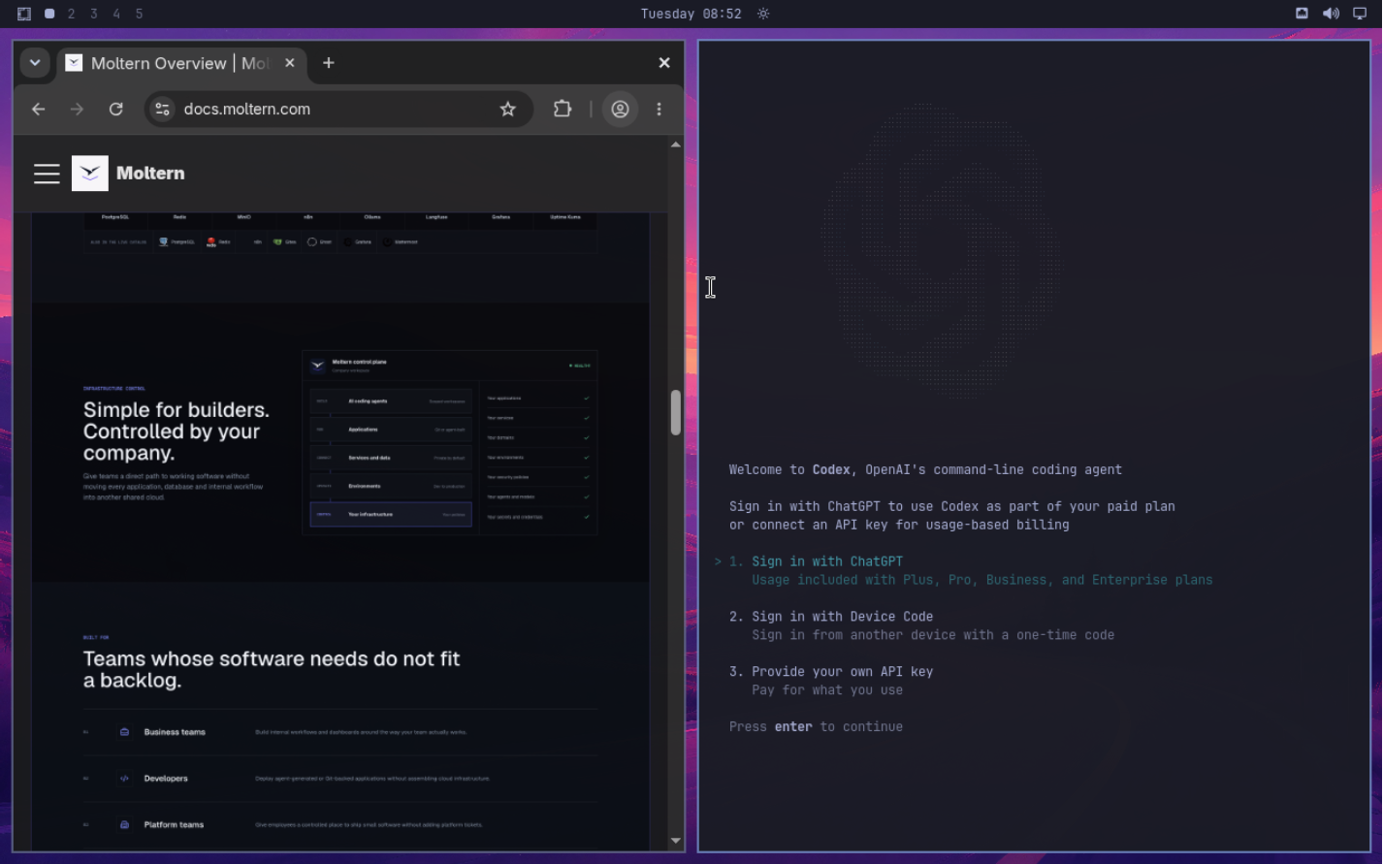View site information icon in address bar
Image resolution: width=1383 pixels, height=864 pixels.
coord(163,110)
